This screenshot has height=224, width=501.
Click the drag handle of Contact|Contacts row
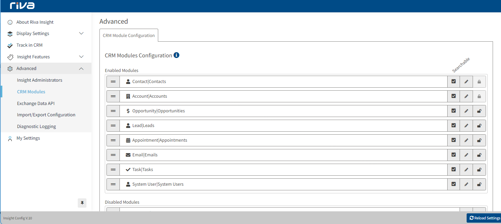(x=113, y=82)
